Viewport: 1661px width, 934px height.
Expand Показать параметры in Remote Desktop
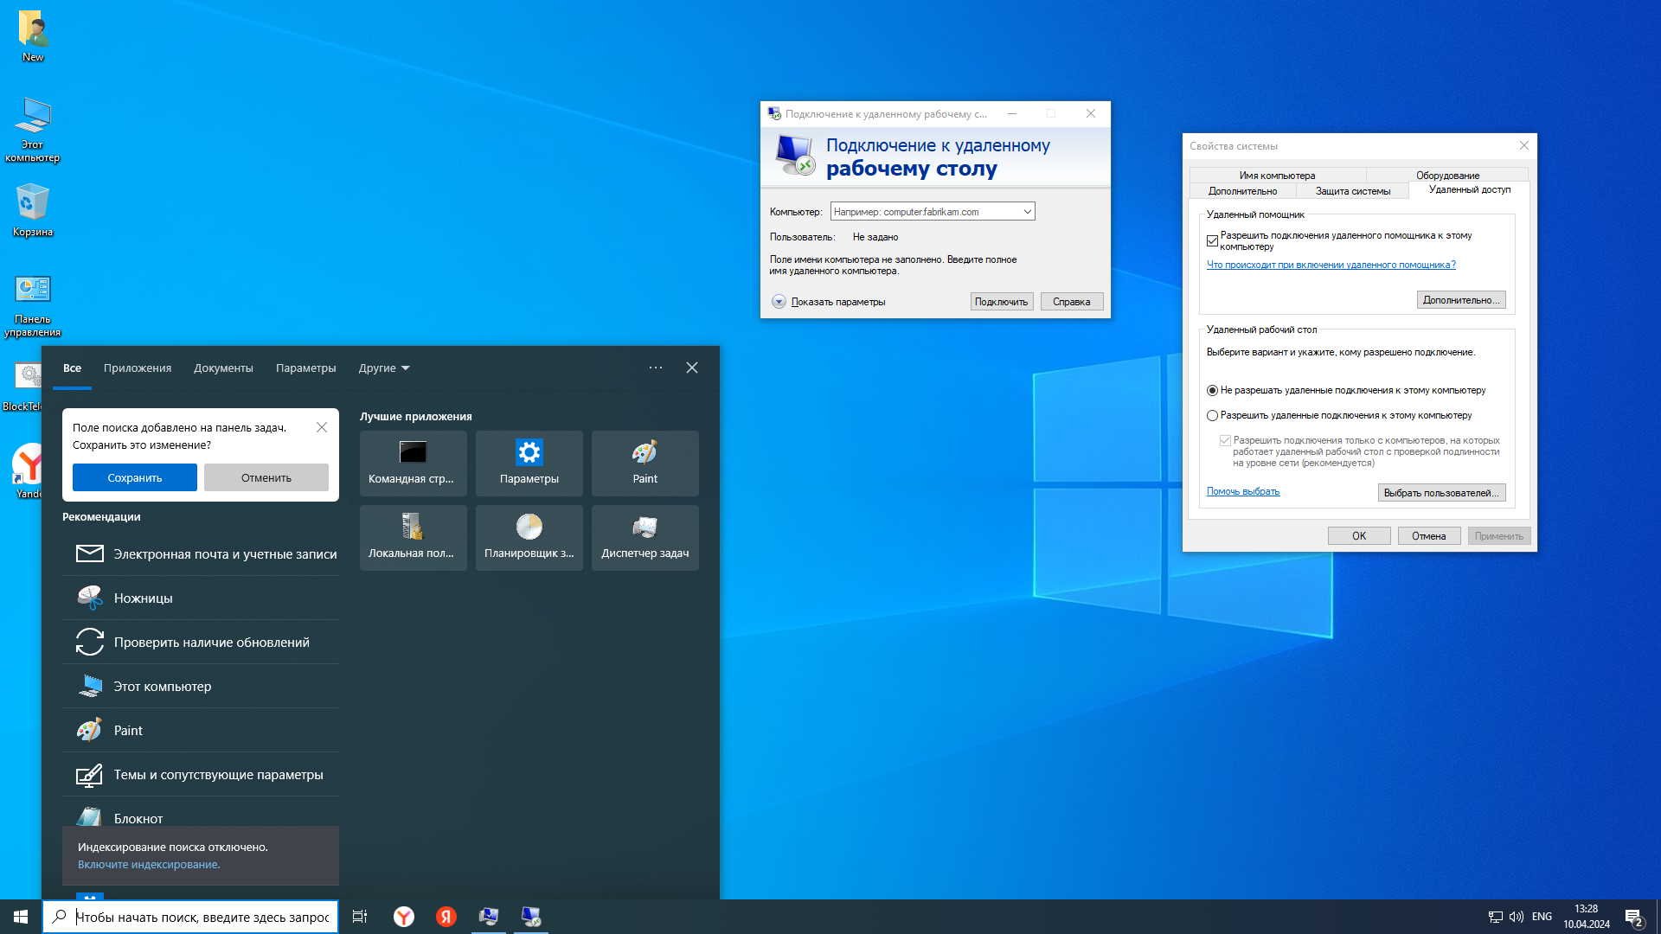click(779, 302)
